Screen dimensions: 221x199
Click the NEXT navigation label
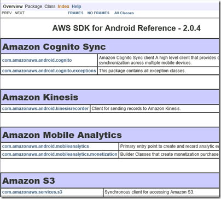pos(20,13)
